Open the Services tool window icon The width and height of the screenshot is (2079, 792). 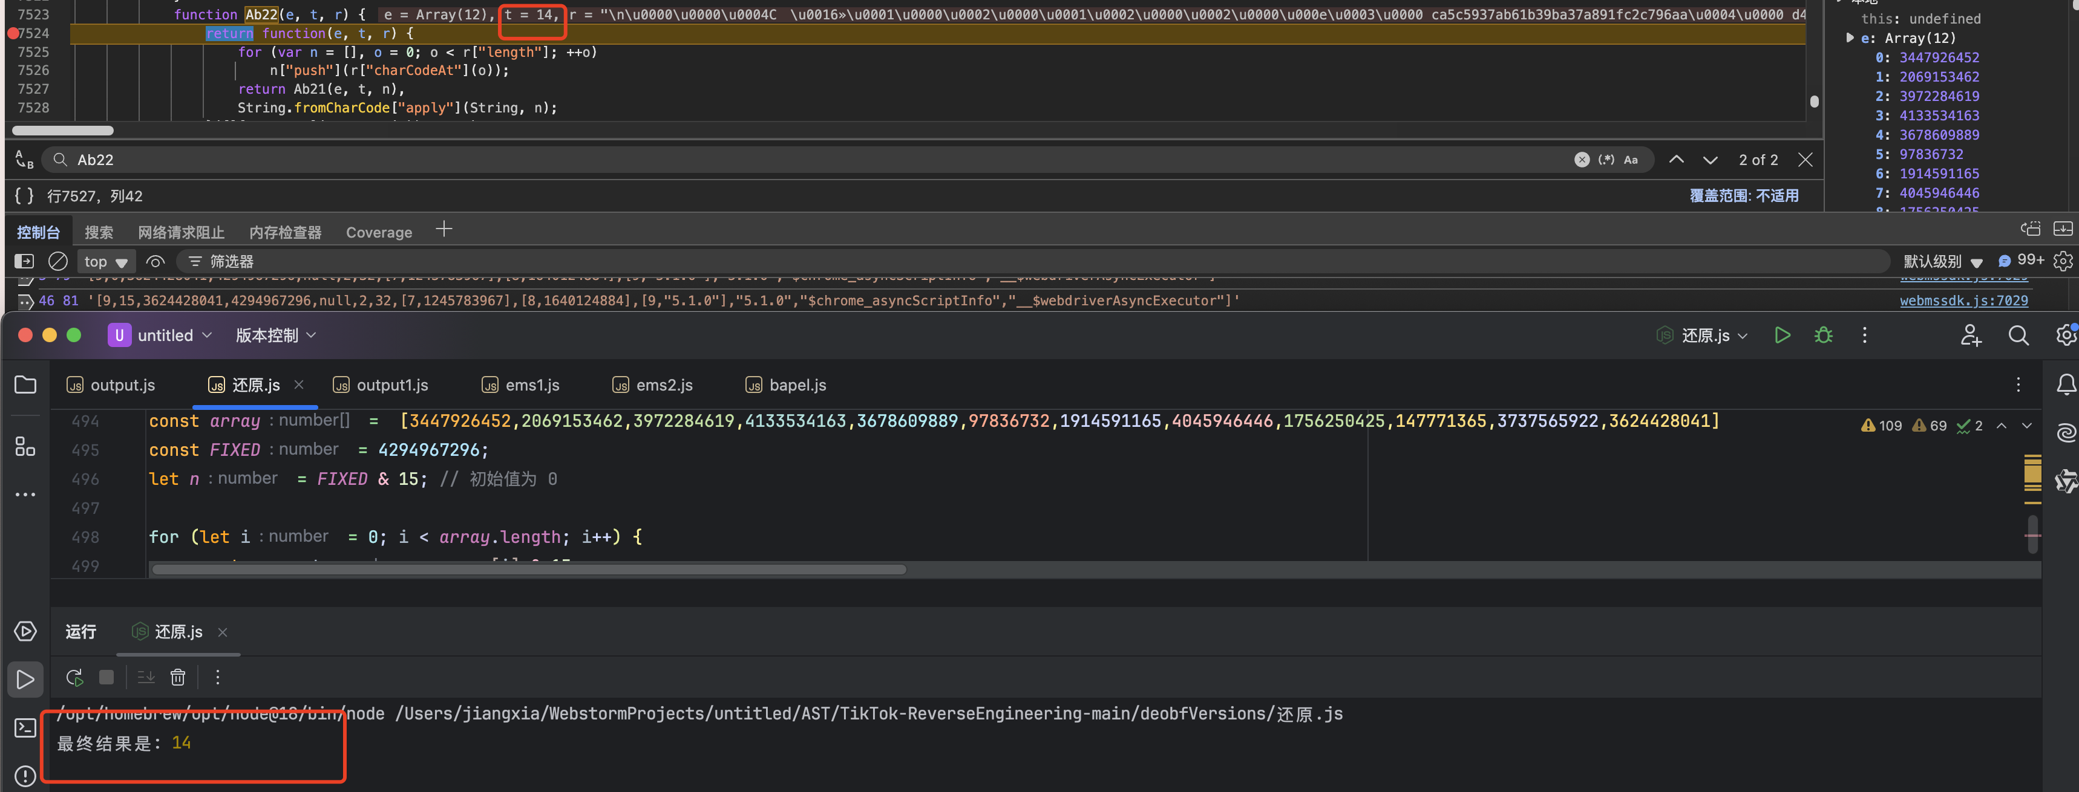point(26,632)
